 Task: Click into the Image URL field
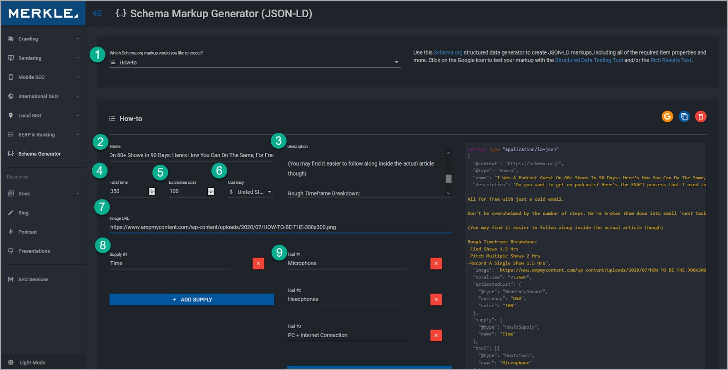coord(280,227)
